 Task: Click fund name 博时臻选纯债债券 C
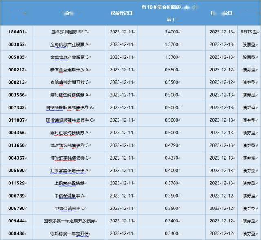click(70, 145)
